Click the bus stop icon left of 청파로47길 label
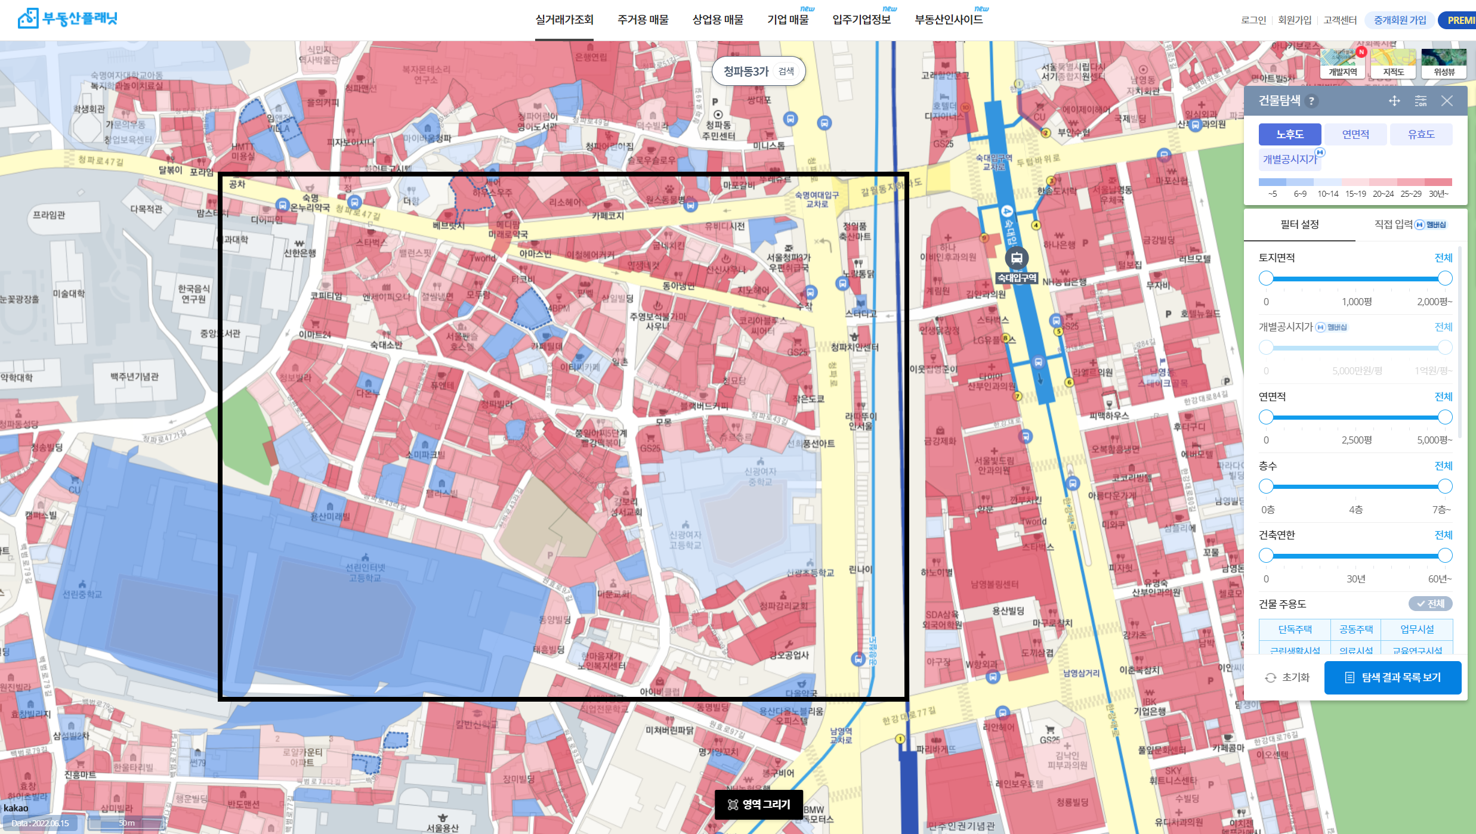This screenshot has height=834, width=1476. (354, 201)
